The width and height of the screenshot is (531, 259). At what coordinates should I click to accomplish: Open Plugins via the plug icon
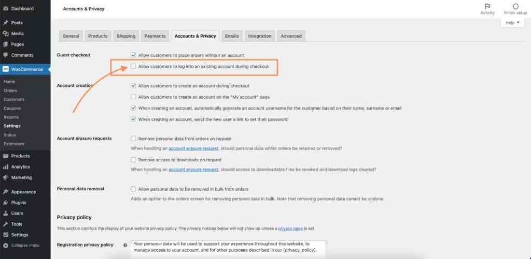coord(5,203)
